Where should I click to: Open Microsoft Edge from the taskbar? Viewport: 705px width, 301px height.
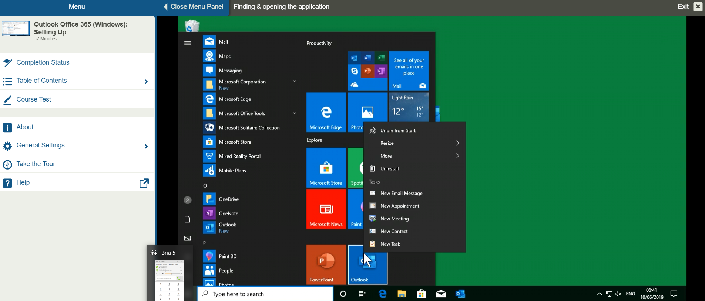(x=382, y=294)
